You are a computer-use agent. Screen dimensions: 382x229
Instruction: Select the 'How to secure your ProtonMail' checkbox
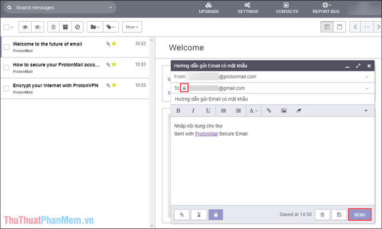tap(7, 68)
